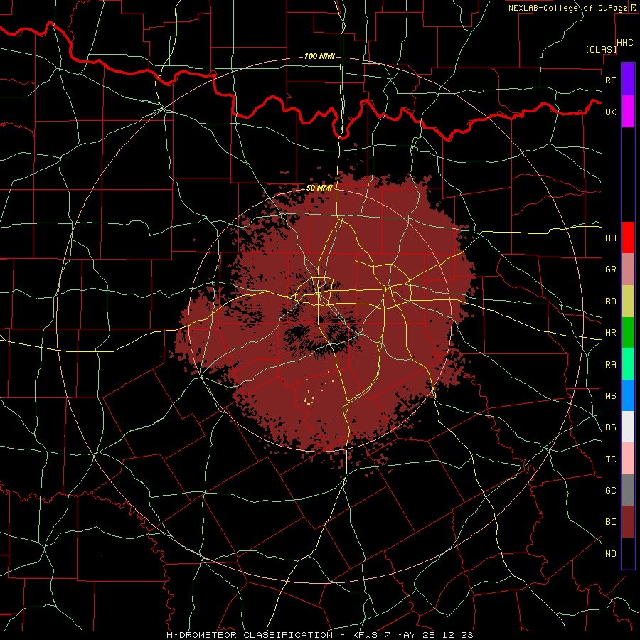The height and width of the screenshot is (640, 640).
Task: Click the '100 NMI' range ring label
Action: click(319, 56)
